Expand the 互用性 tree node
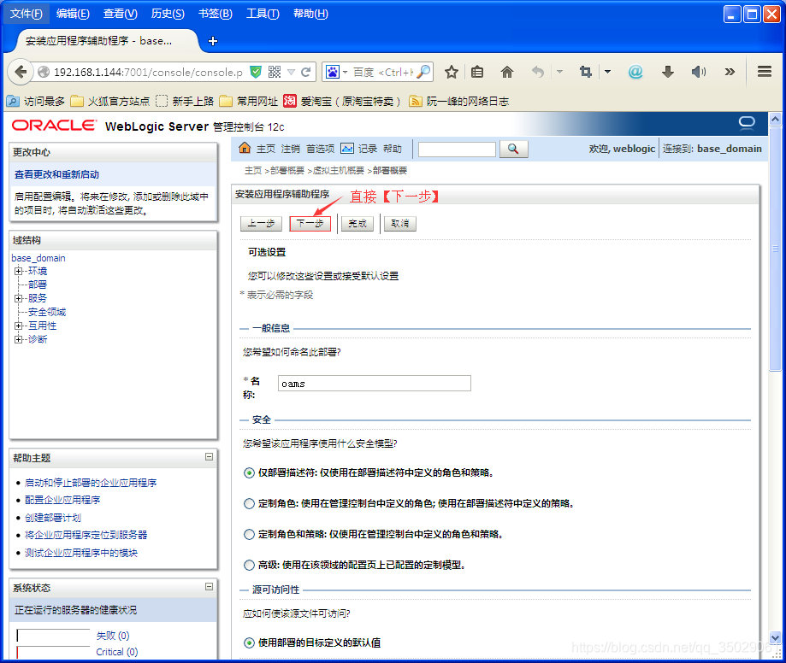 tap(19, 326)
